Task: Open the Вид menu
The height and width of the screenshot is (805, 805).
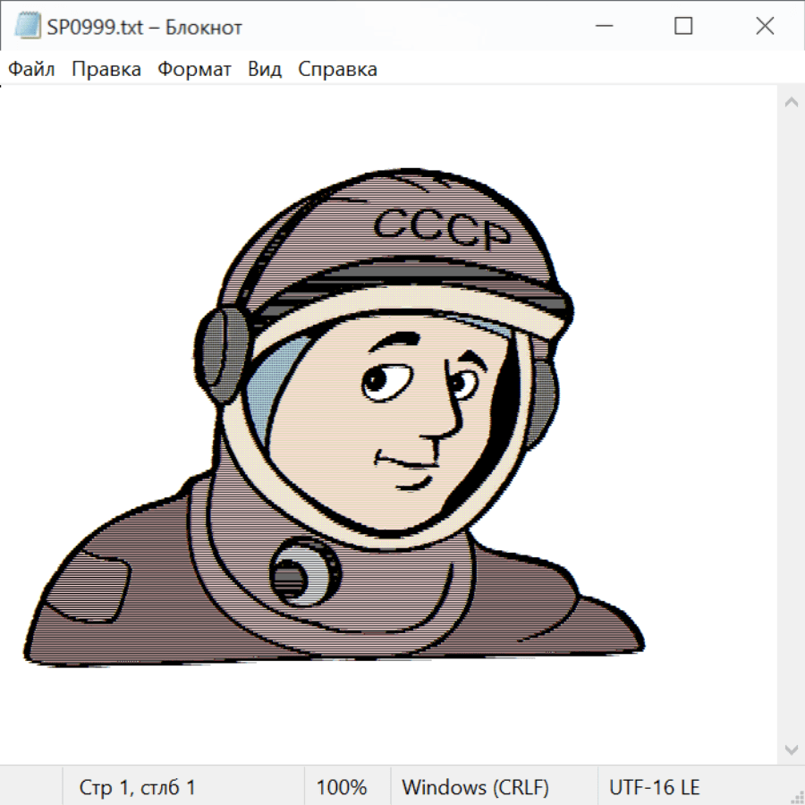Action: (265, 70)
